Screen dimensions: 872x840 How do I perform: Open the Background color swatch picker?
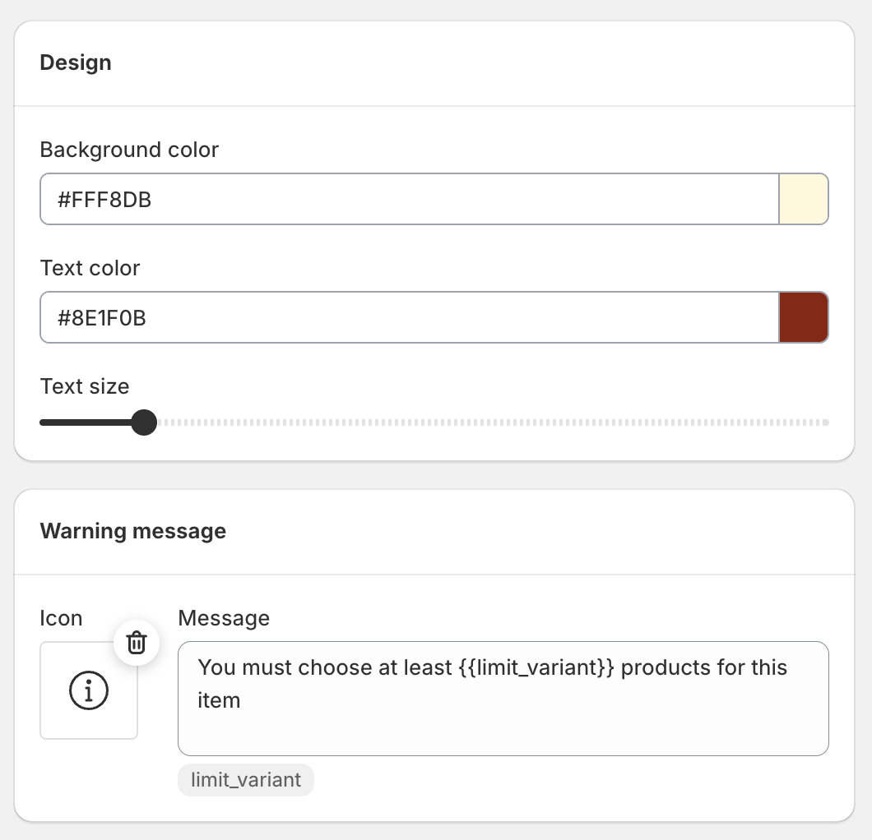click(803, 199)
